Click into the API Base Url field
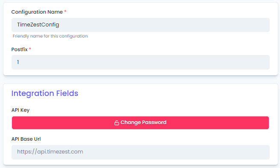 point(141,152)
